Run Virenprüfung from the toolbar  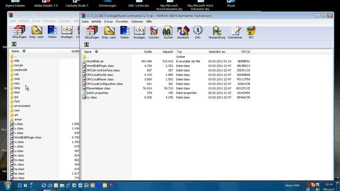click(x=217, y=32)
